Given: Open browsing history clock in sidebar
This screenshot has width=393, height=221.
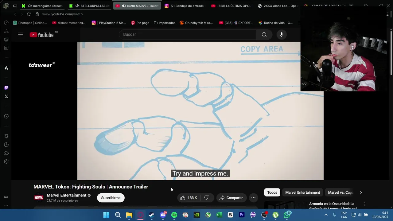Looking at the screenshot, I should 6,145.
